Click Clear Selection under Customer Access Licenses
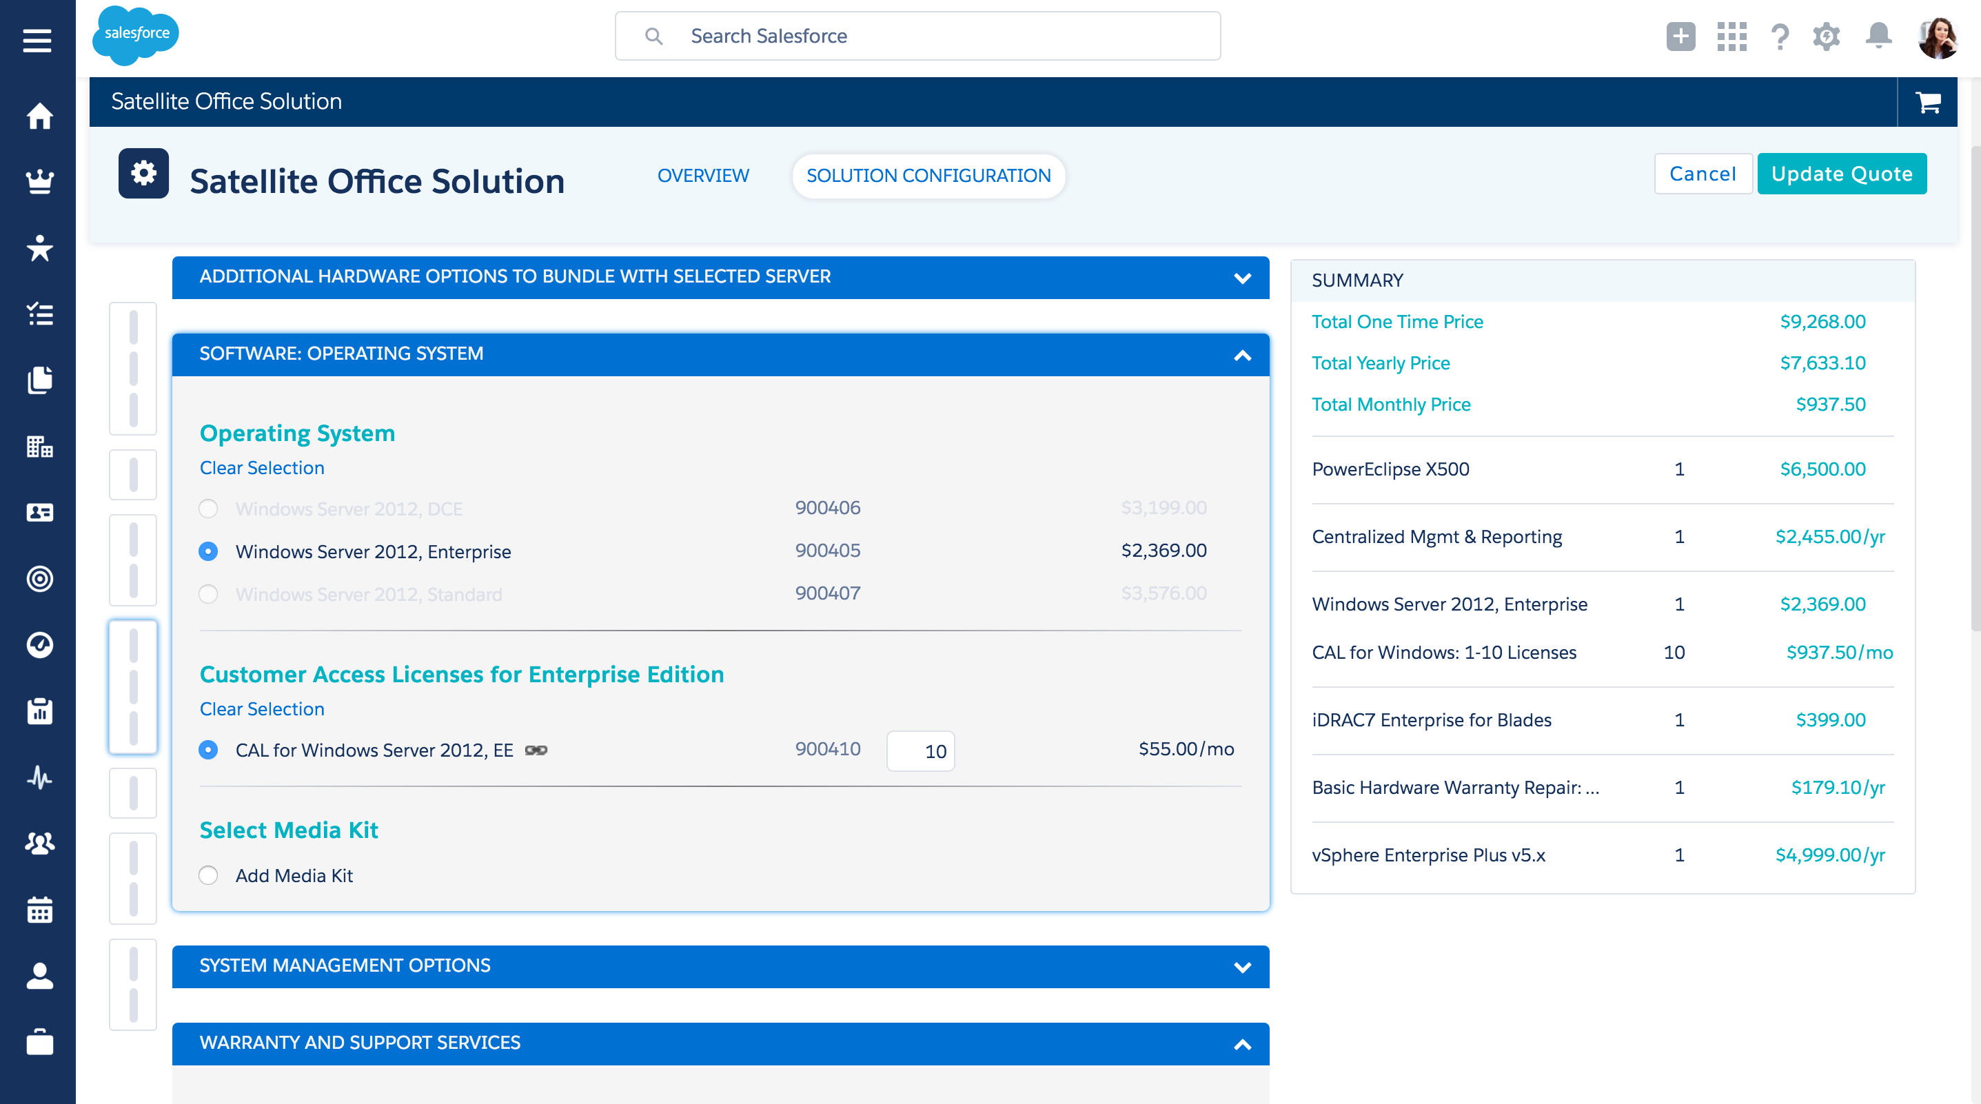This screenshot has width=1981, height=1104. point(261,709)
